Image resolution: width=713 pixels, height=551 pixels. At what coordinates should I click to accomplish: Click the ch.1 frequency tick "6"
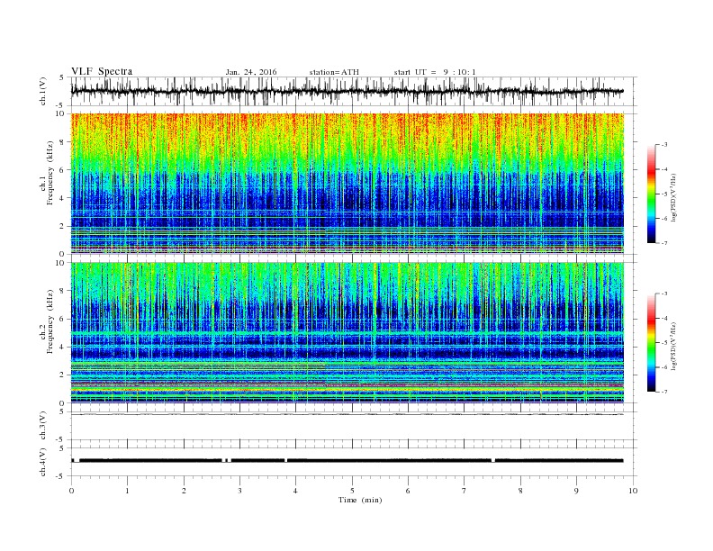[x=63, y=170]
